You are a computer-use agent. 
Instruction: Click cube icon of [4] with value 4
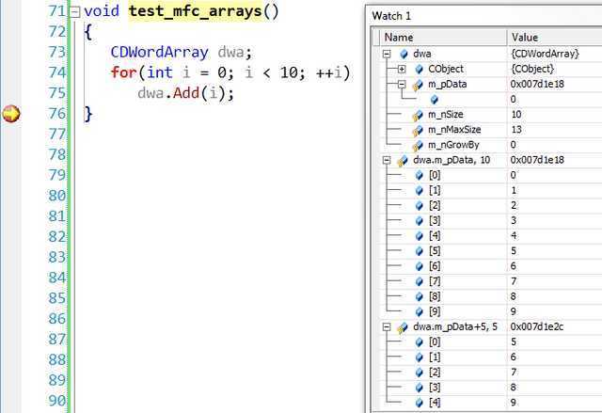point(419,236)
